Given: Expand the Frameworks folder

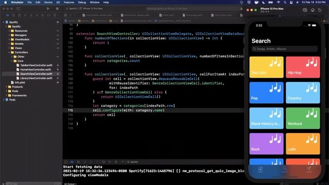Looking at the screenshot, I should click(7, 96).
